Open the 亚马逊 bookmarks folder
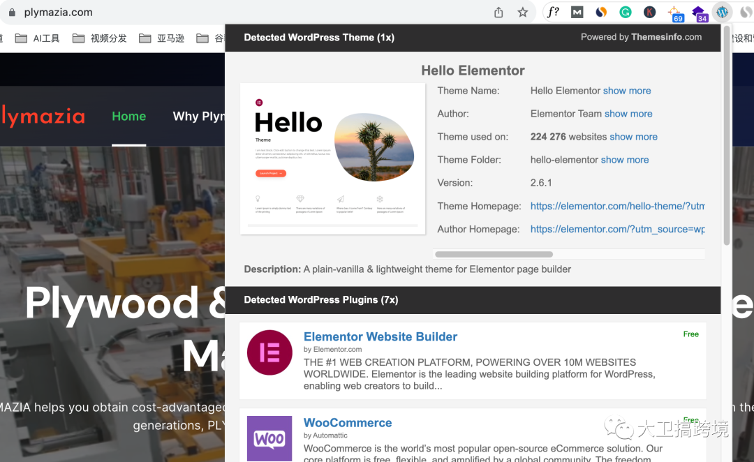This screenshot has height=462, width=754. [161, 38]
